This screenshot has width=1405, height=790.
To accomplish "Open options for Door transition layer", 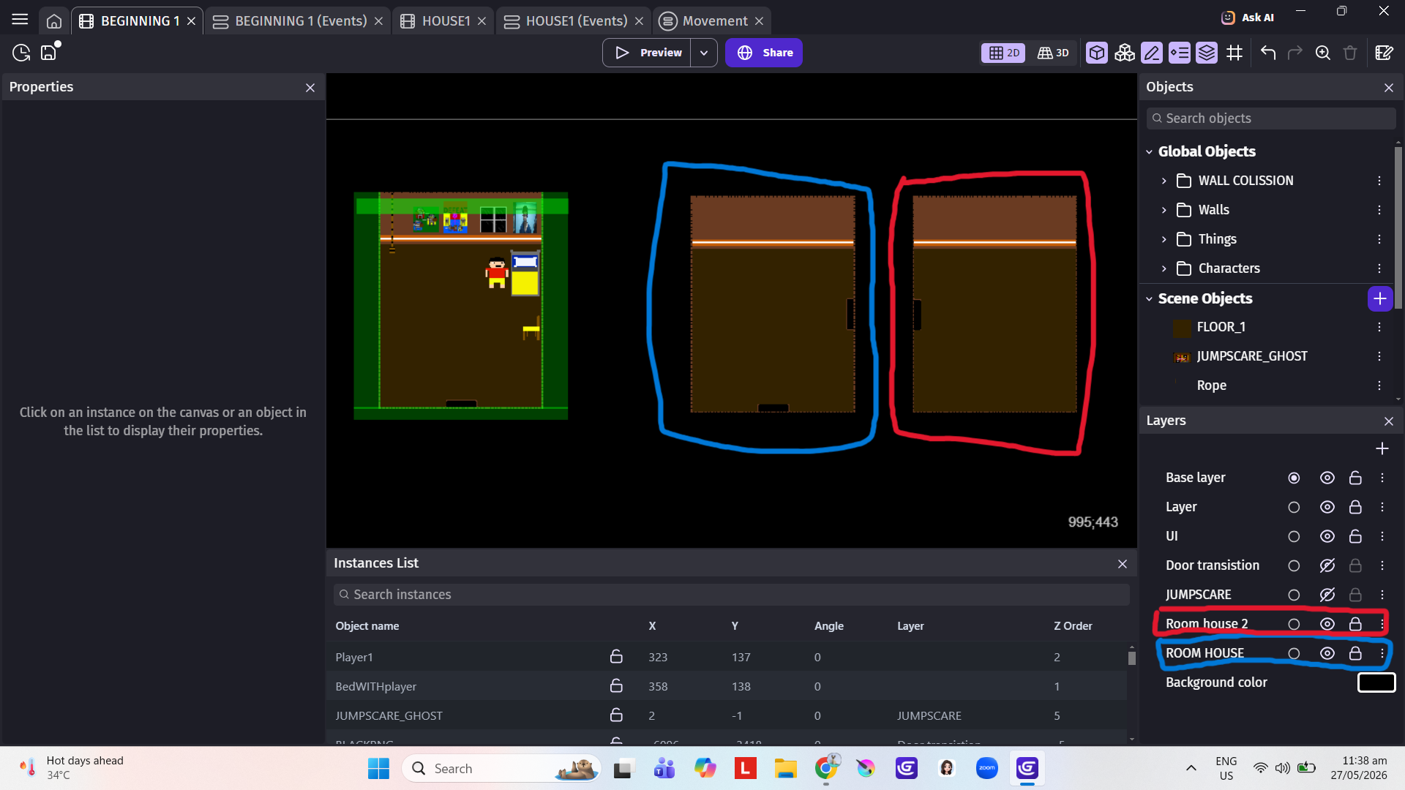I will [1382, 565].
